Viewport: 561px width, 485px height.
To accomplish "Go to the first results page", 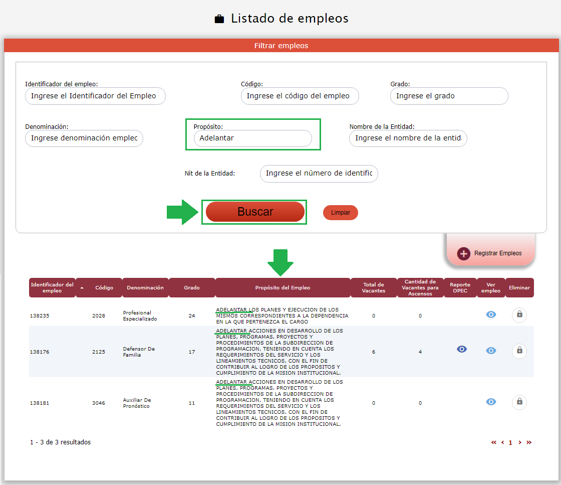I will [494, 442].
